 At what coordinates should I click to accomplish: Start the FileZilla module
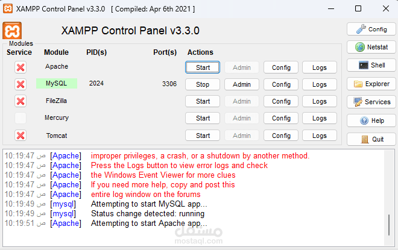click(x=203, y=101)
